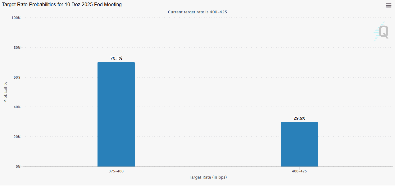Click the Probability y-axis title
Screen dimensions: 395x187
(x=5, y=92)
